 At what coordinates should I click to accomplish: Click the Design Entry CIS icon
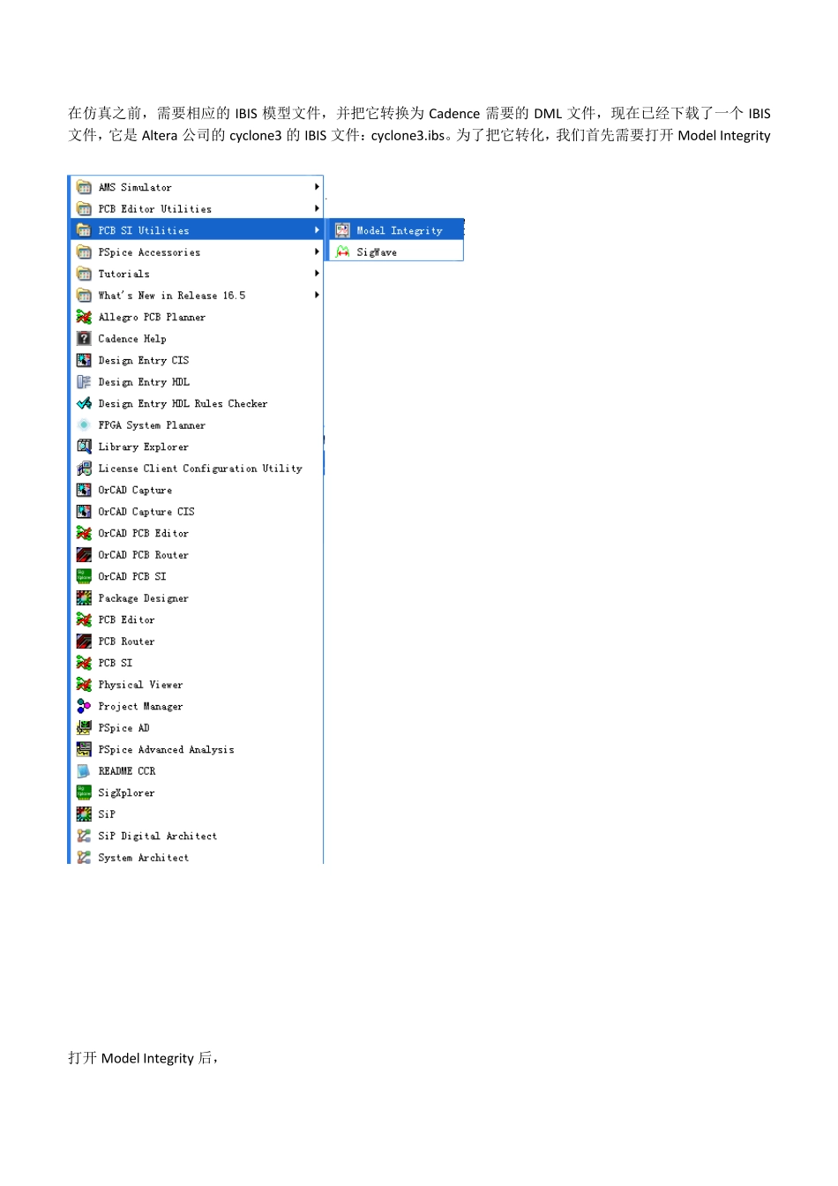84,360
